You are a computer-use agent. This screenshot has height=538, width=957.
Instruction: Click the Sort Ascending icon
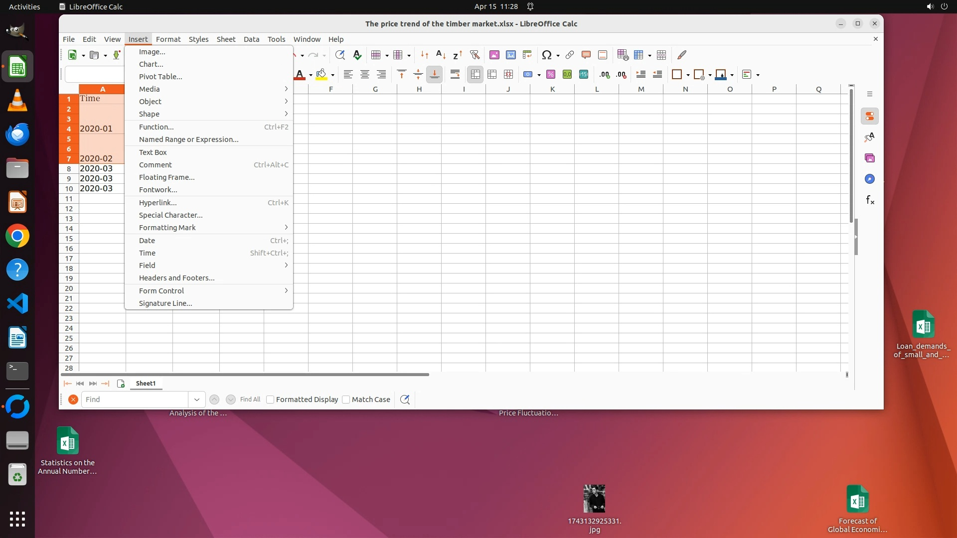pyautogui.click(x=441, y=55)
